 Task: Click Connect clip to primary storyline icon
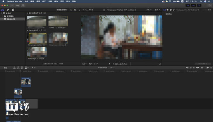click(14, 68)
